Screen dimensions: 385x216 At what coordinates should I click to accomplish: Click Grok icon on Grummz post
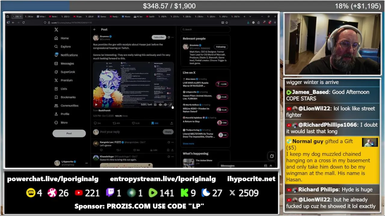tap(169, 37)
